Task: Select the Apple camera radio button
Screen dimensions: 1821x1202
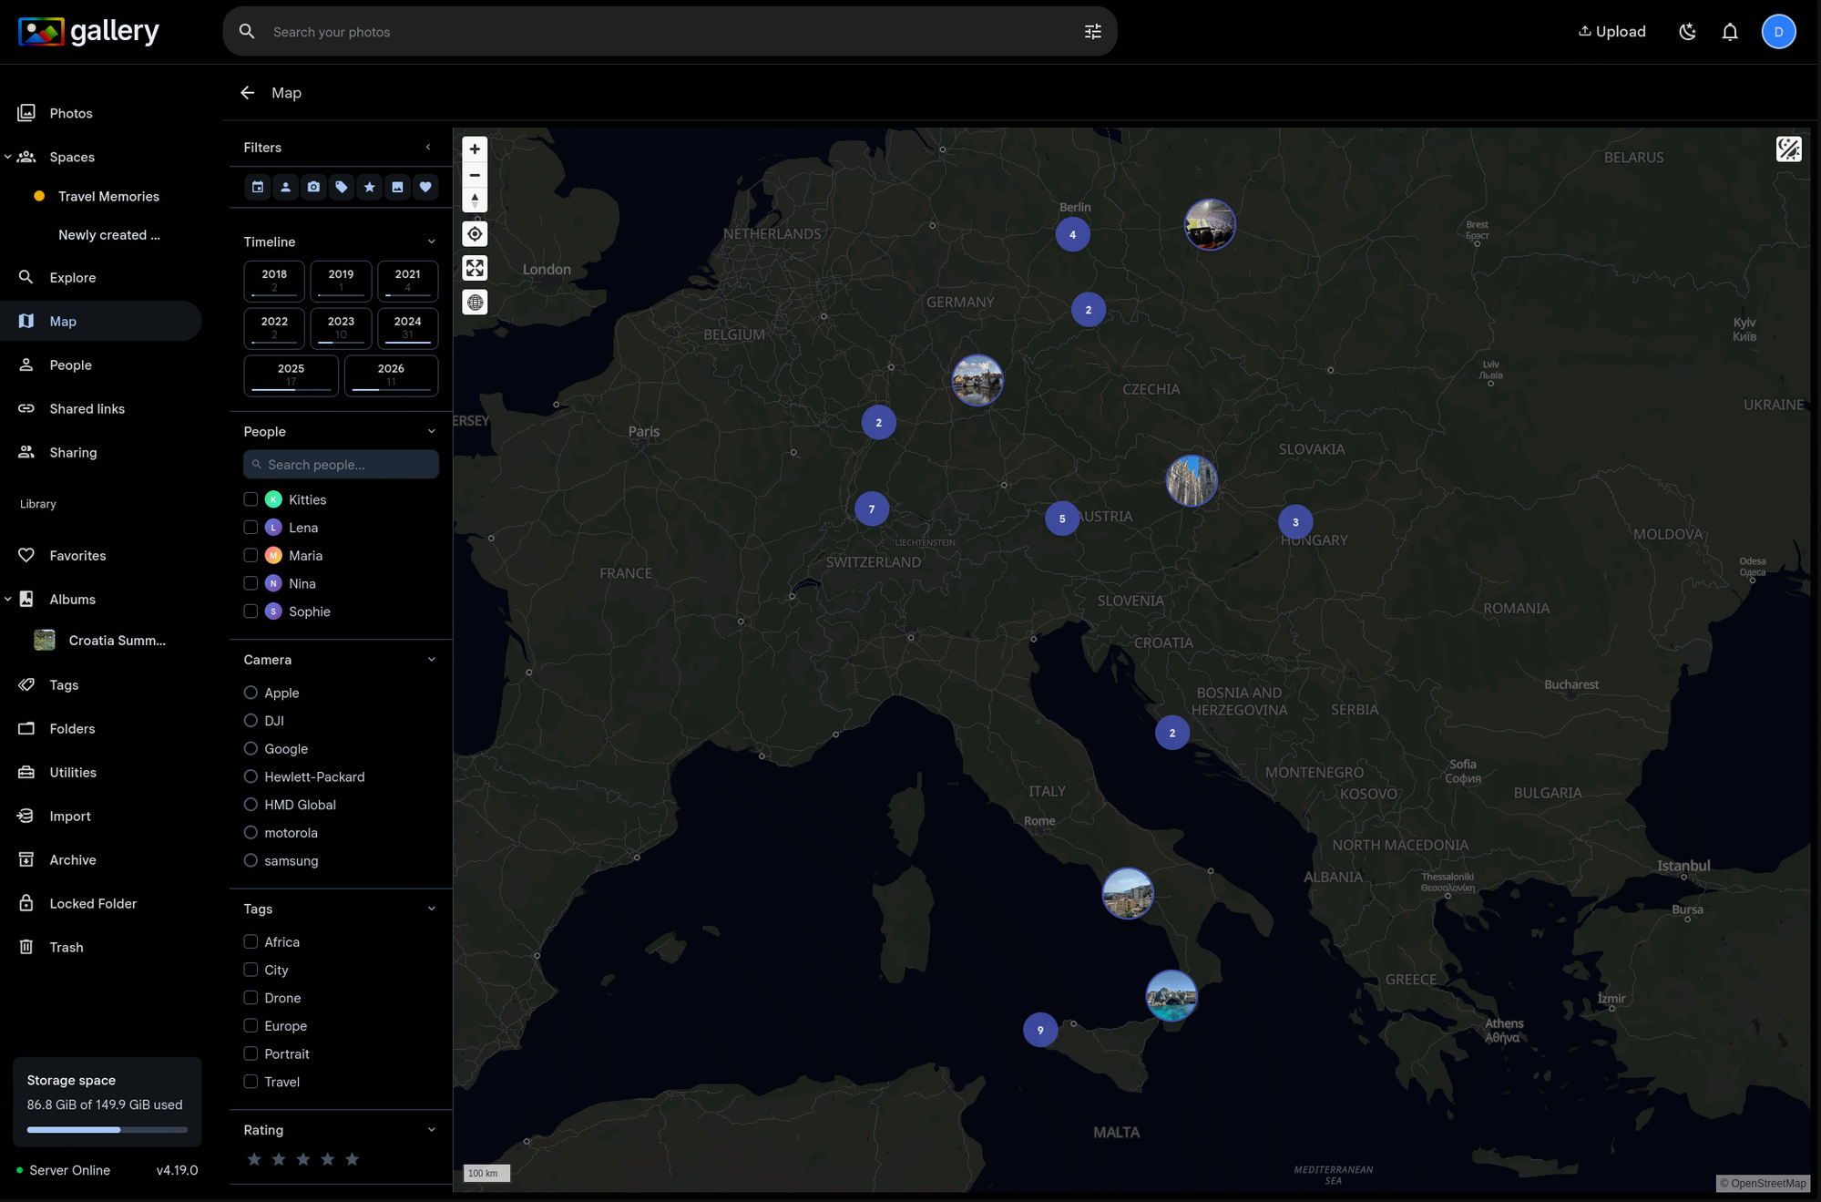Action: [251, 693]
